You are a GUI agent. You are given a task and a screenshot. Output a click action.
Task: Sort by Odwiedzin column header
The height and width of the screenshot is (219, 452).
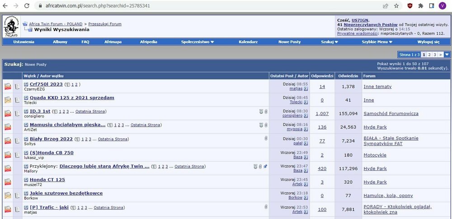click(x=348, y=76)
